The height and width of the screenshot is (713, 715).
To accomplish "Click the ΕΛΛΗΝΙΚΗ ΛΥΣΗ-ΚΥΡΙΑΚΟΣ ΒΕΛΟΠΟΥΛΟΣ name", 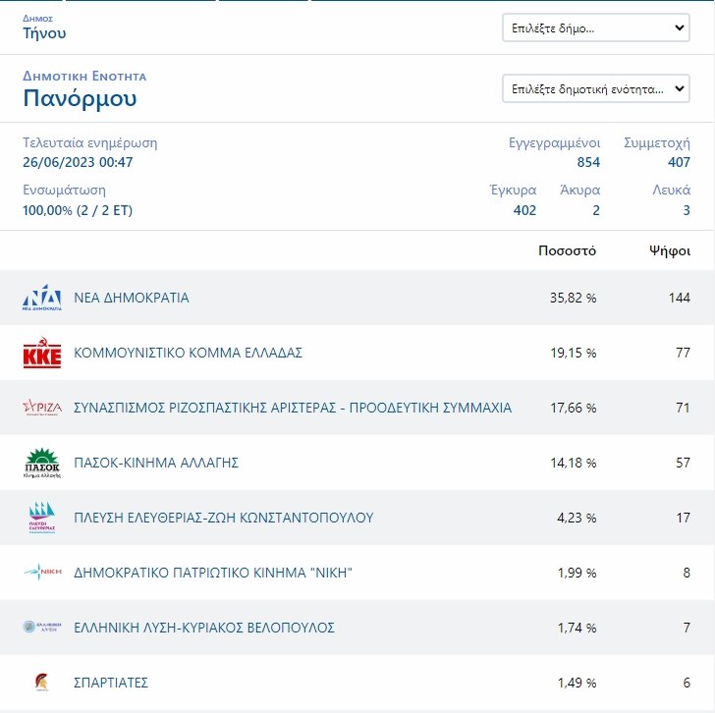I will pyautogui.click(x=204, y=628).
